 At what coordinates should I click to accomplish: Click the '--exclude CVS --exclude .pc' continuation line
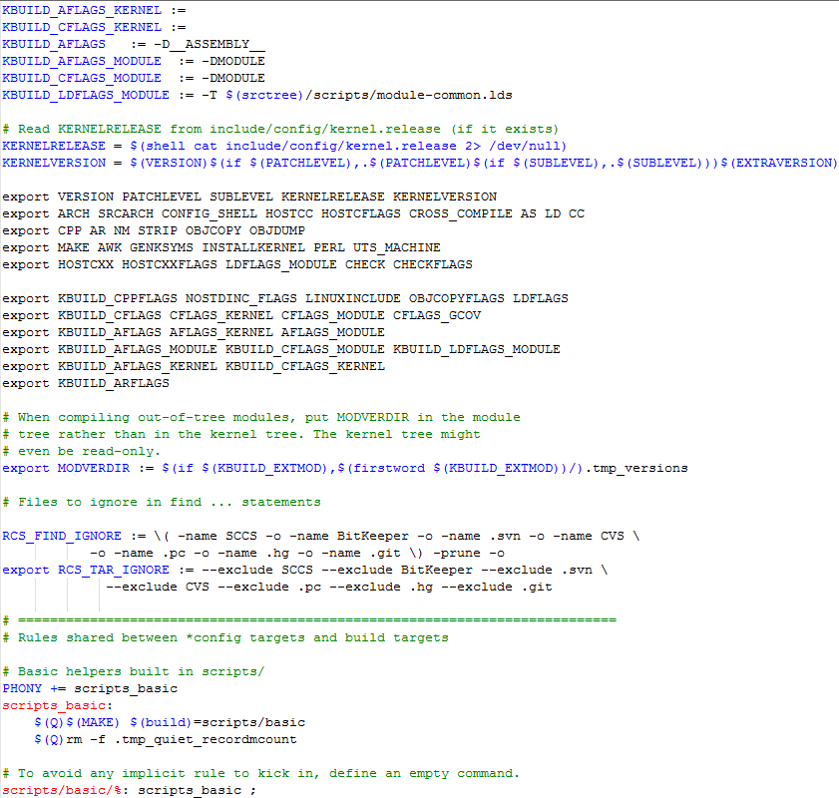329,588
